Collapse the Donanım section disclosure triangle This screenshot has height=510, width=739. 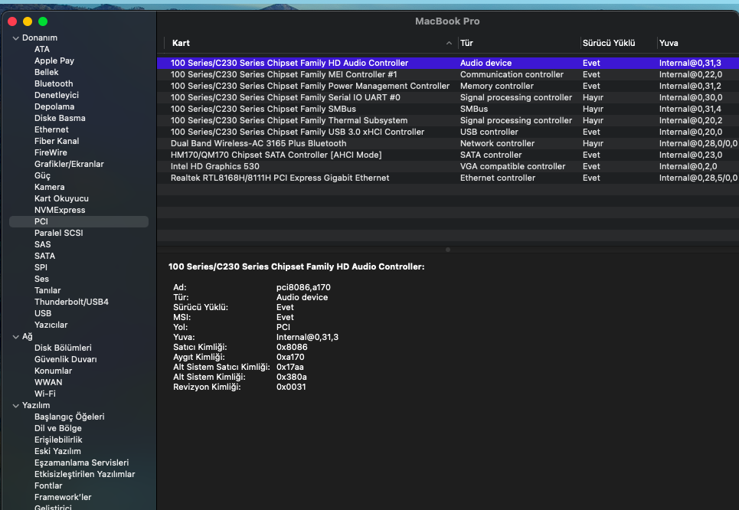pyautogui.click(x=15, y=38)
